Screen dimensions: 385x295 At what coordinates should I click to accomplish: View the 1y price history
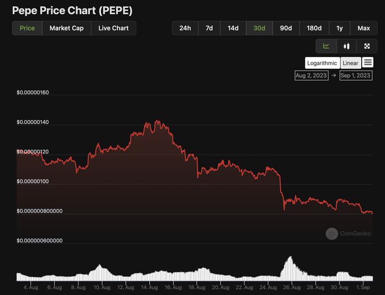339,28
